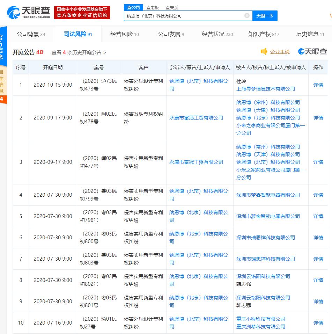Click the yellow megaphone icon

pos(264,51)
